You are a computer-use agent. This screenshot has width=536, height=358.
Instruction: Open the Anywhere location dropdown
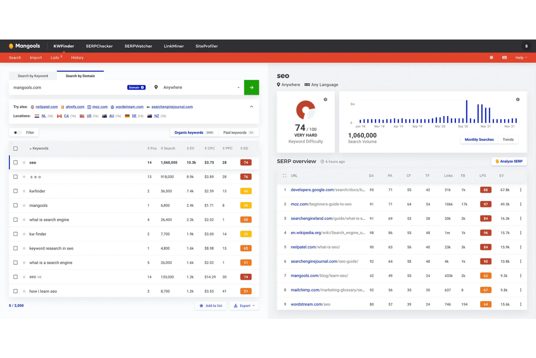pos(197,87)
